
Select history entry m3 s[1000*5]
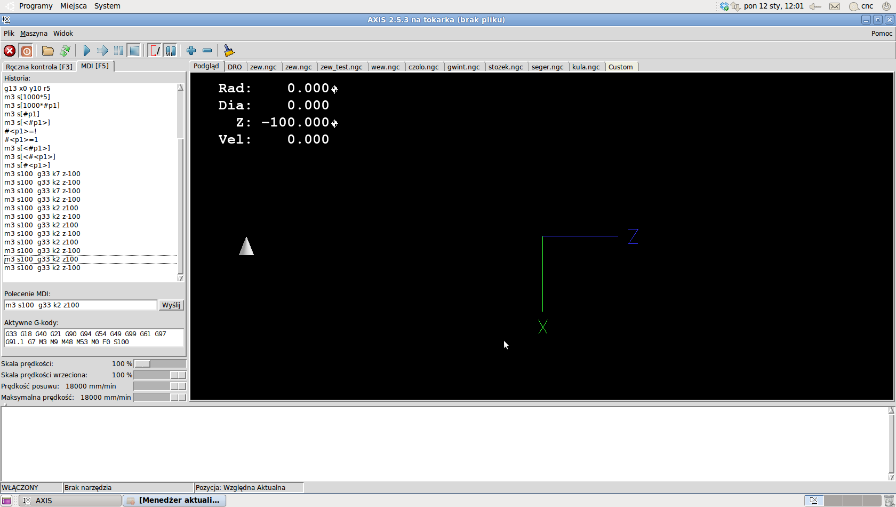point(27,97)
